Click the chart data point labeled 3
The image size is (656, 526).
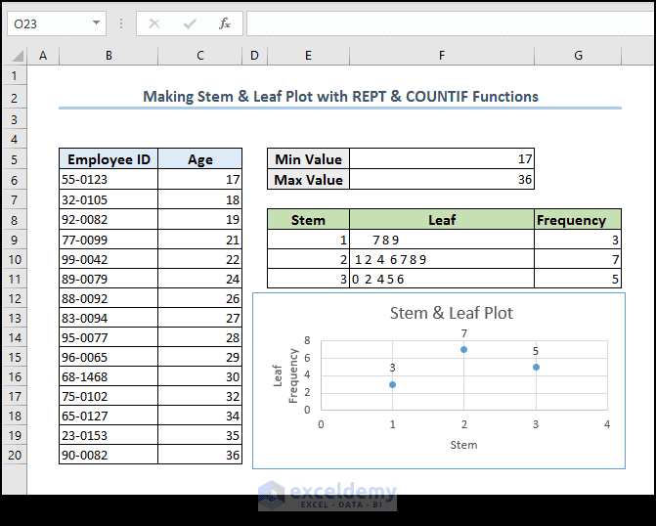point(392,384)
